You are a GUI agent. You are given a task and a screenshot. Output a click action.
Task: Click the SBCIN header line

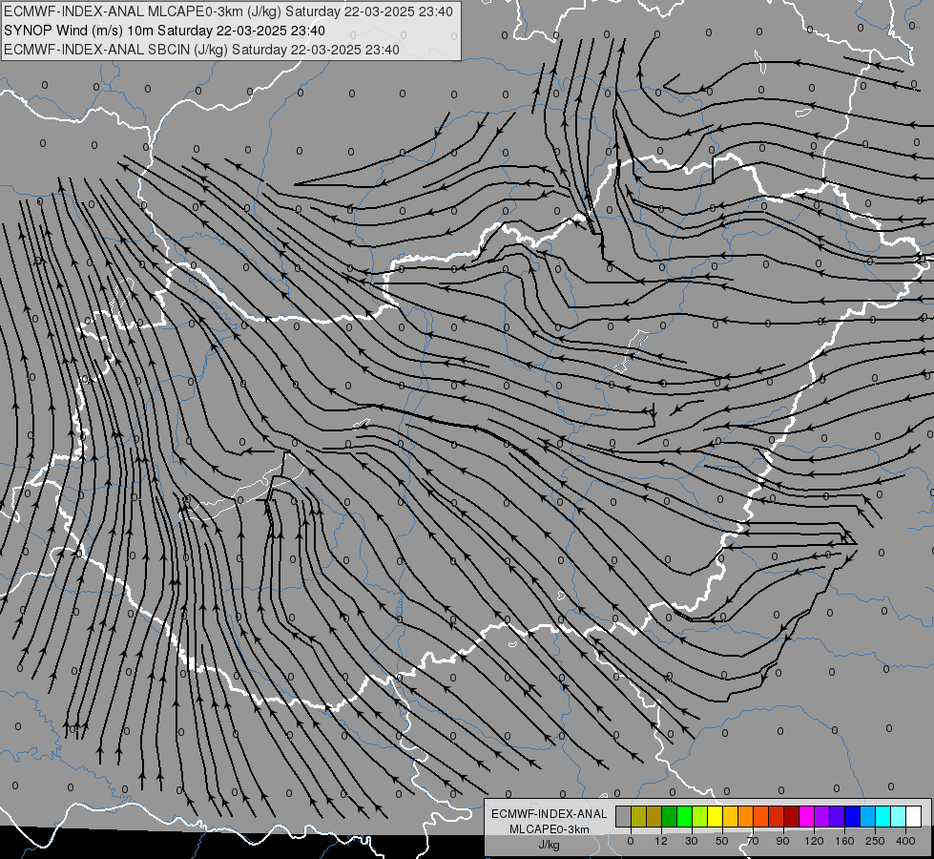coord(201,50)
